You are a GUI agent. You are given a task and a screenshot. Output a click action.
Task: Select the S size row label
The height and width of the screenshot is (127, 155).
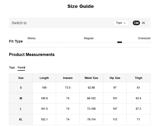point(21,88)
